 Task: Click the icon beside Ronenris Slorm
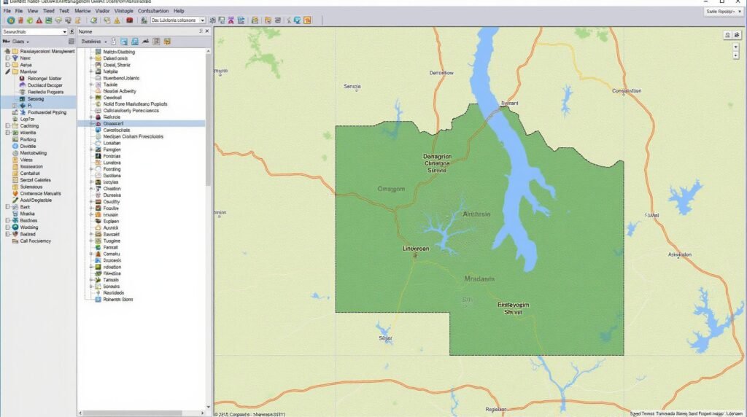click(98, 300)
